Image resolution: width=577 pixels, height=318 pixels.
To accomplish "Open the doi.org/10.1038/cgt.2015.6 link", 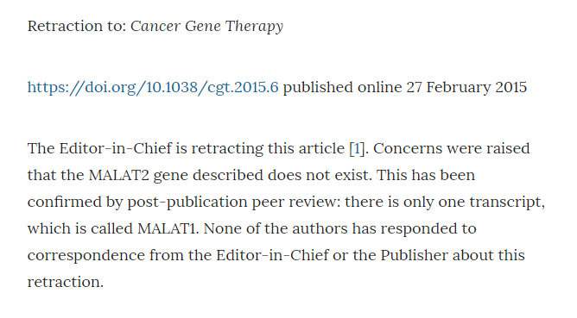I will [153, 88].
